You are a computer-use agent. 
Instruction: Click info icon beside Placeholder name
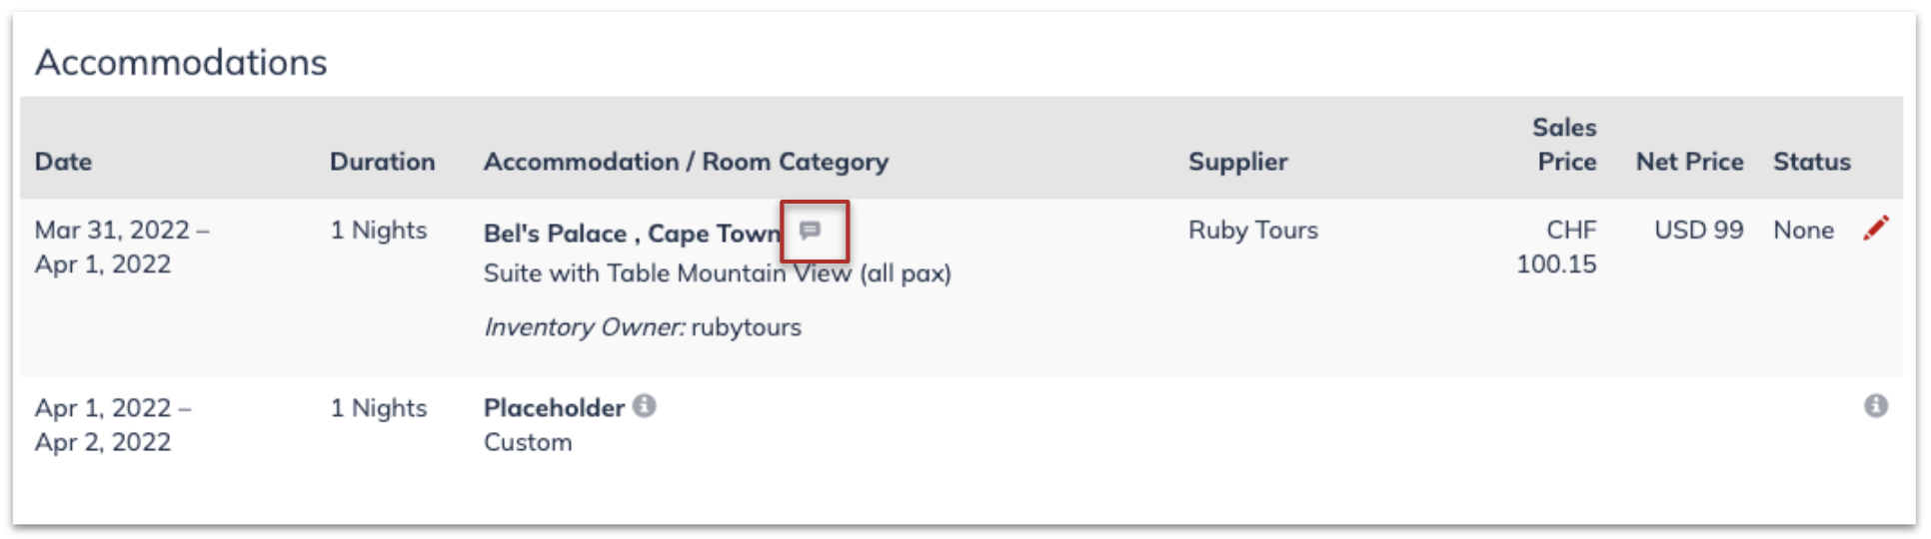[x=645, y=405]
